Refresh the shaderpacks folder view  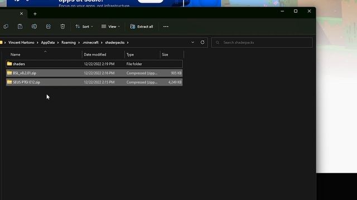click(x=202, y=42)
